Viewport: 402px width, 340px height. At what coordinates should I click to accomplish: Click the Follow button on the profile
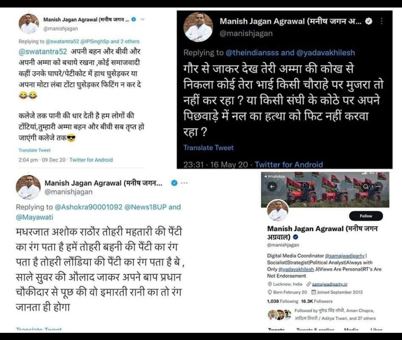pyautogui.click(x=366, y=216)
